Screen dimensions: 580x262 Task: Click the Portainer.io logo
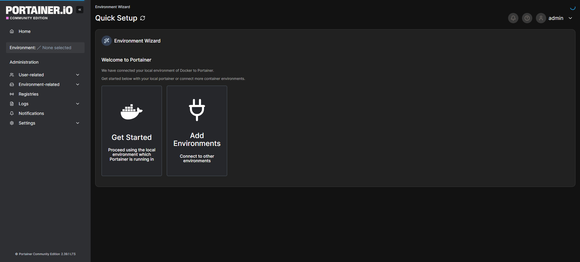pyautogui.click(x=39, y=10)
